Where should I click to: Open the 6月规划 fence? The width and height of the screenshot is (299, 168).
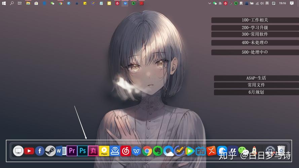tap(256, 92)
